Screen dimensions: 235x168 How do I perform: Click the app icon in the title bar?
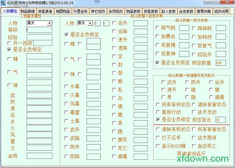[3, 3]
